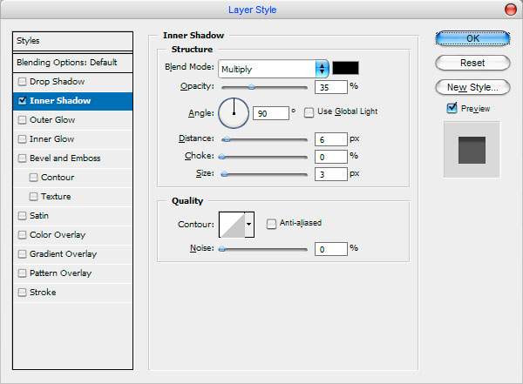The width and height of the screenshot is (523, 384).
Task: Enable the Inner Glow checkbox
Action: pyautogui.click(x=23, y=139)
